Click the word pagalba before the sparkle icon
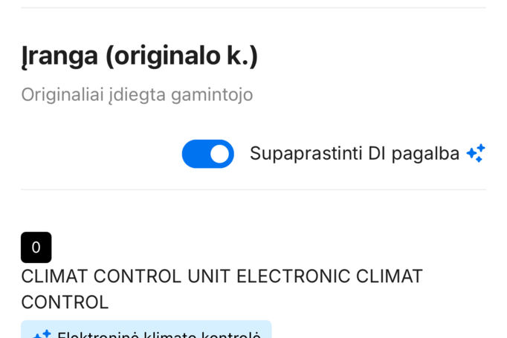This screenshot has width=507, height=338. [425, 154]
